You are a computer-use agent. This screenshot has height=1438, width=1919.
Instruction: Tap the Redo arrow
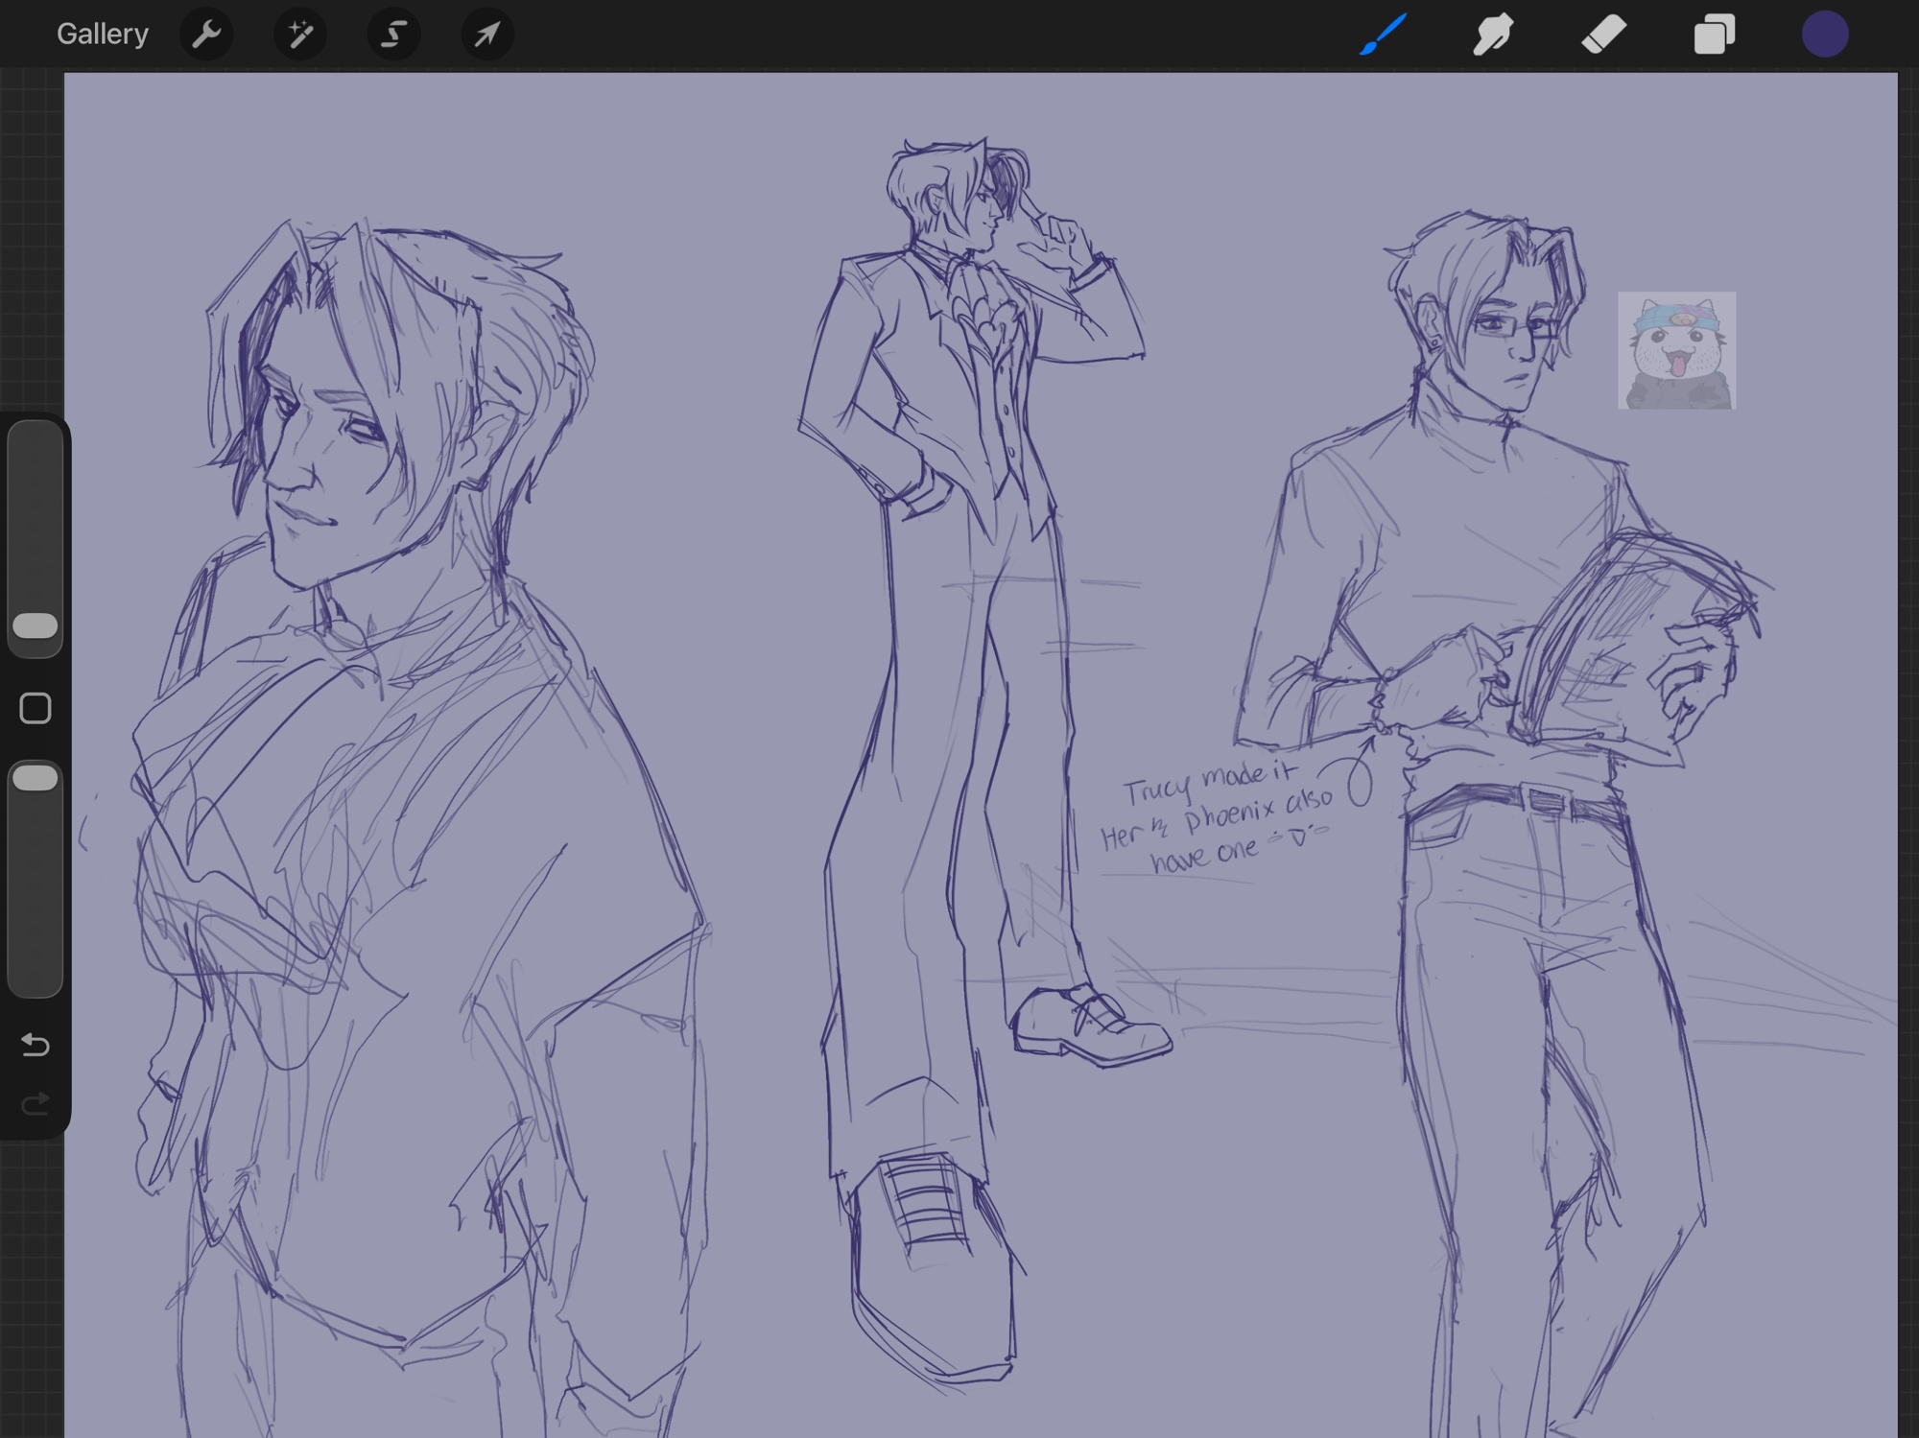pos(36,1104)
